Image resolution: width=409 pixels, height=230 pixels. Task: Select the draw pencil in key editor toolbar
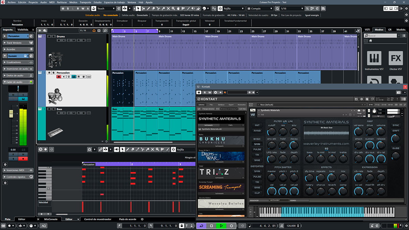[x=128, y=149]
